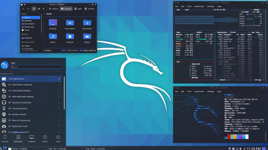The height and width of the screenshot is (150, 268).
Task: Switch to bash — Konsole taskbar entry
Action: coord(94,149)
